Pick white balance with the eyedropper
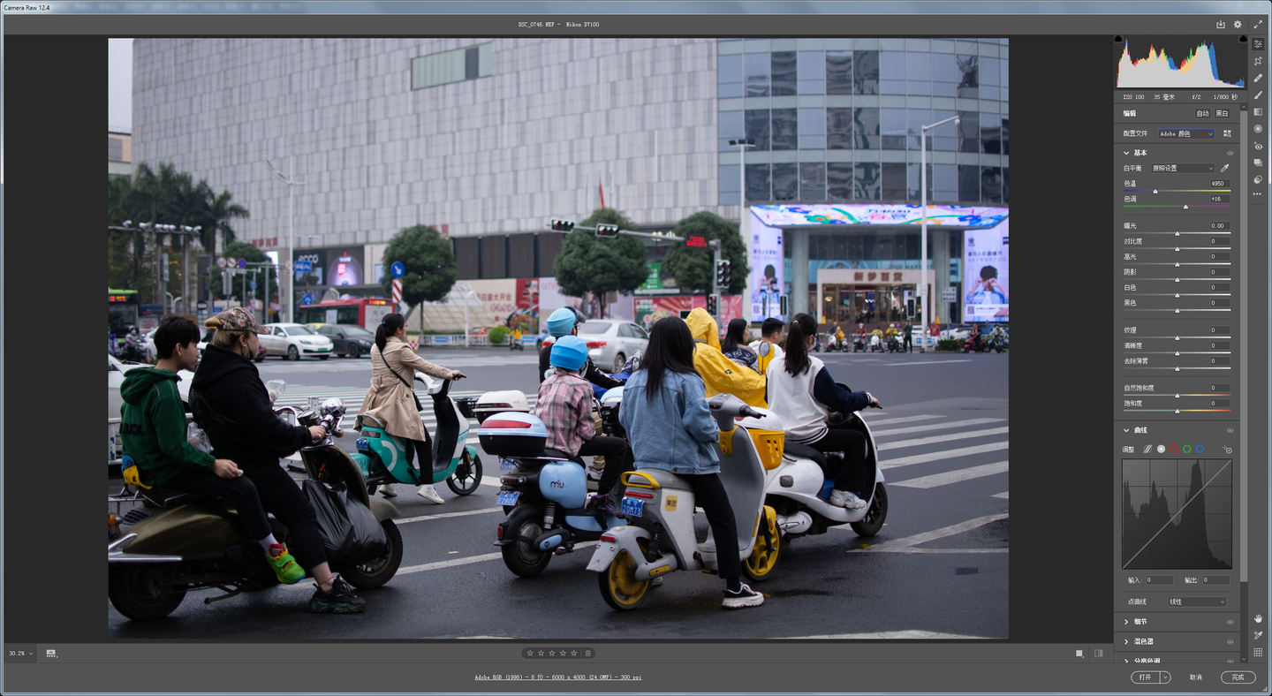 1223,168
